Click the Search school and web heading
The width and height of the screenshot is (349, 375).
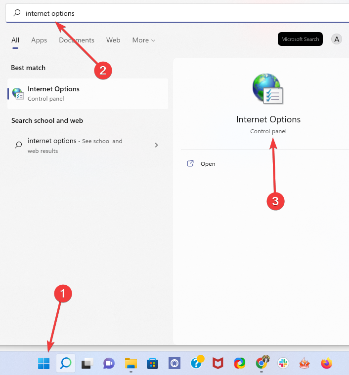pos(47,120)
